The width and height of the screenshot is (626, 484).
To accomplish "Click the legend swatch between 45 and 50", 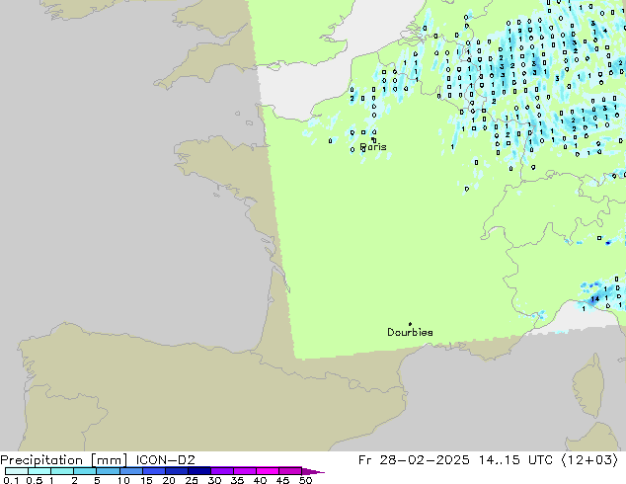I will click(x=290, y=471).
